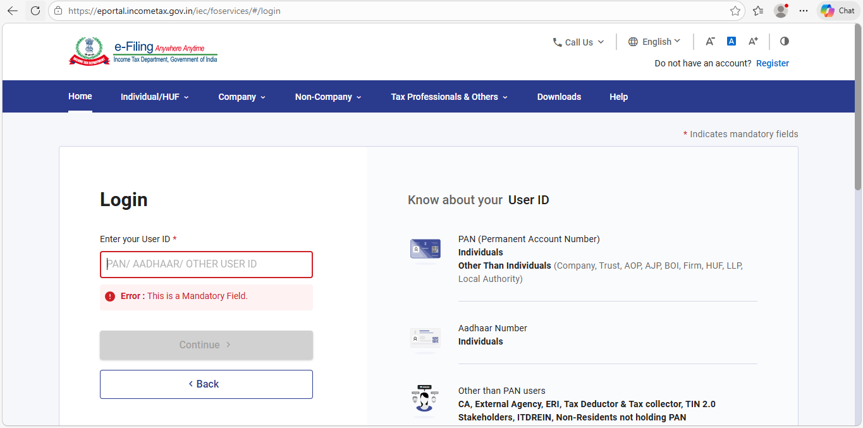863x428 pixels.
Task: Click inside the User ID input field
Action: 205,264
